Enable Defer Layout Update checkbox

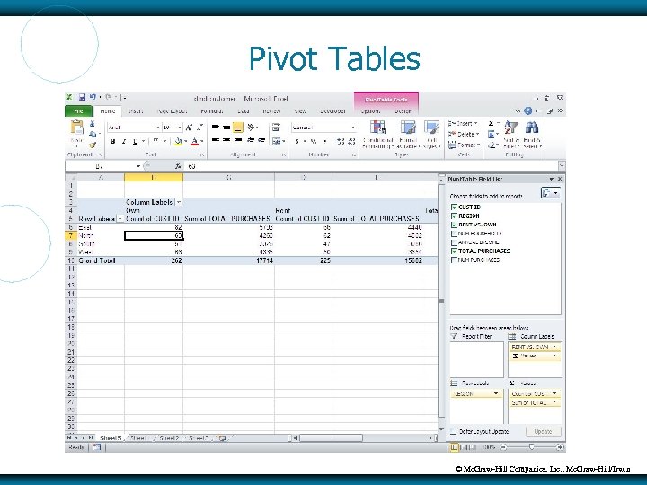pos(454,431)
